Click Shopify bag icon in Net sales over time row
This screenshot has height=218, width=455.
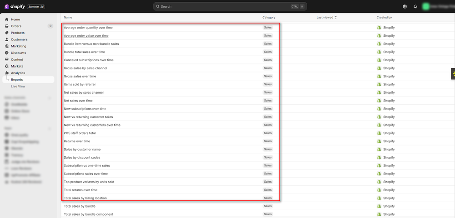pyautogui.click(x=379, y=101)
